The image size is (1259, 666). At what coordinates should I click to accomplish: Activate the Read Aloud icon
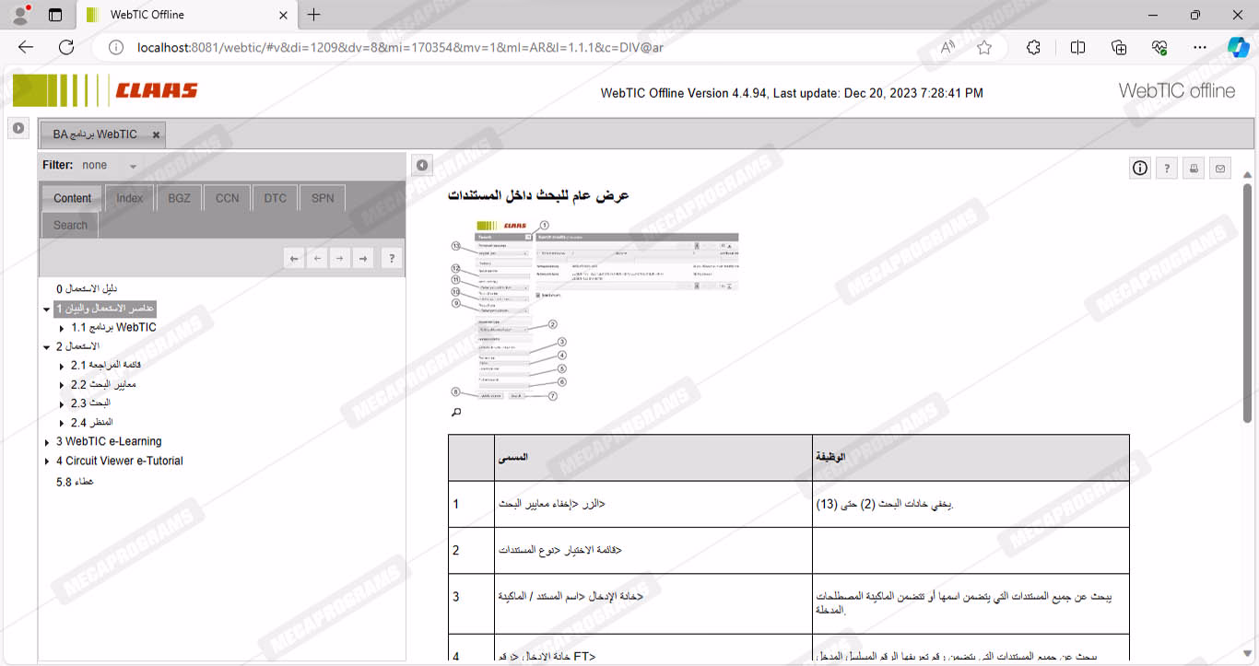[x=947, y=48]
